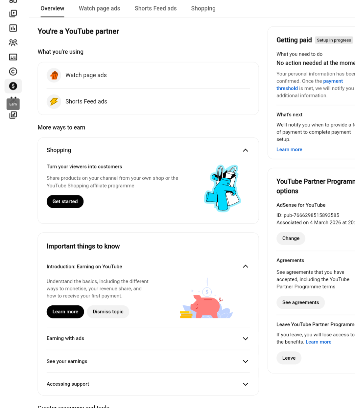Viewport: 355px width, 408px height.
Task: Switch to the Shorts Feed ads tab
Action: pyautogui.click(x=155, y=8)
